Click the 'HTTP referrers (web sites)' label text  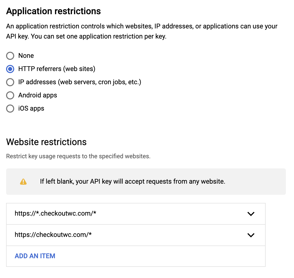pos(57,69)
